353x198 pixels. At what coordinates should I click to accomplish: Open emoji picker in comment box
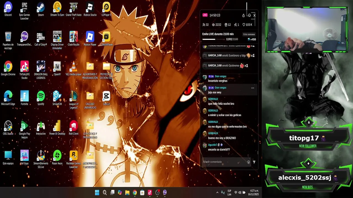tap(248, 162)
